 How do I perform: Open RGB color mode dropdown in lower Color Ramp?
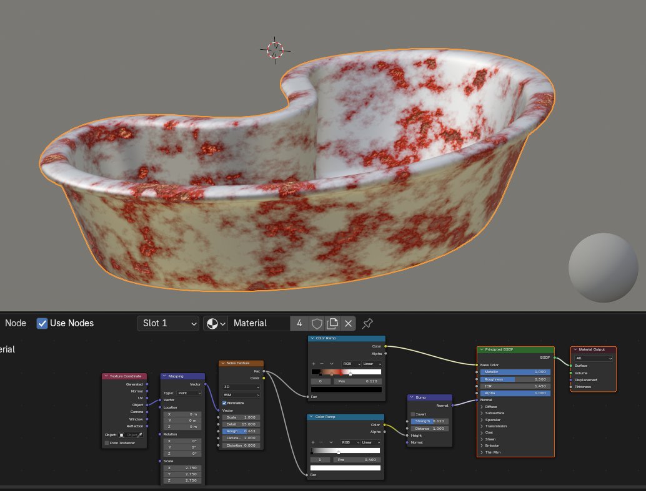350,442
